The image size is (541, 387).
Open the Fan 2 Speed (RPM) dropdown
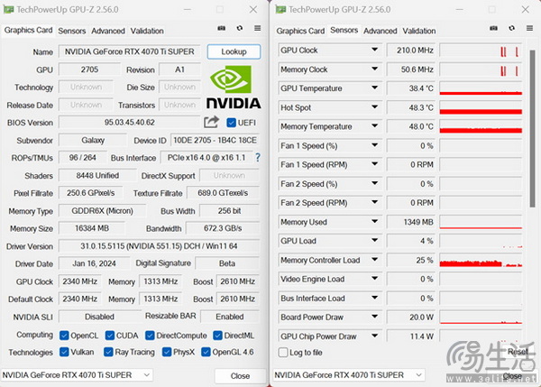[374, 202]
